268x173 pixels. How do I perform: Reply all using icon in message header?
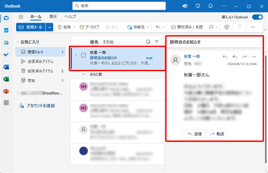234,57
